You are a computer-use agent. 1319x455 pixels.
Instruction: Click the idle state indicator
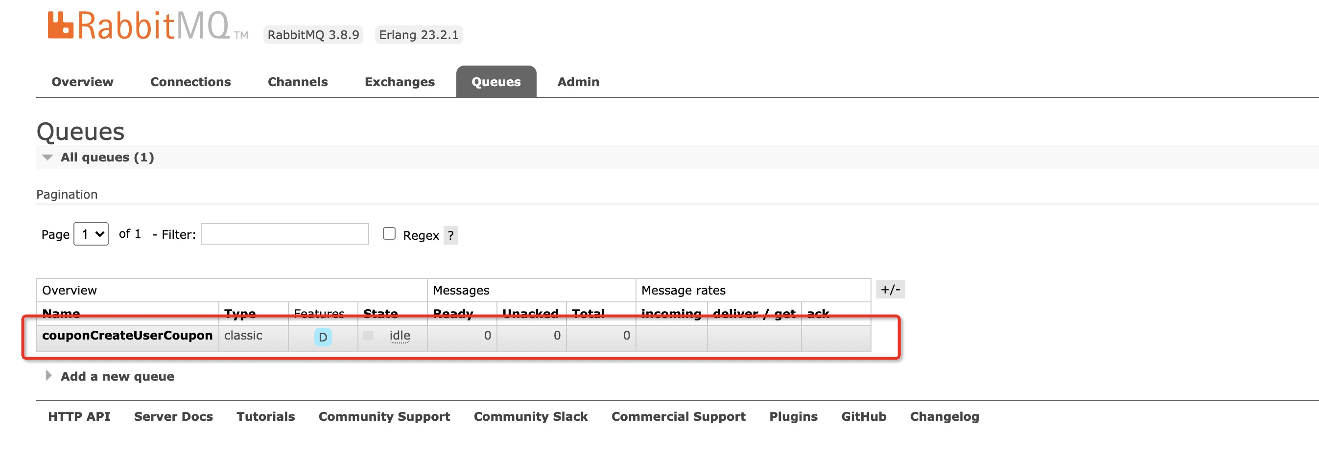[400, 335]
